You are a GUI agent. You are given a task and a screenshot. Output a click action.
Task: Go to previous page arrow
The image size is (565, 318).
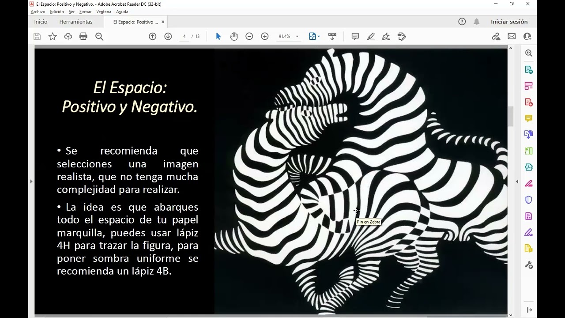tap(153, 37)
